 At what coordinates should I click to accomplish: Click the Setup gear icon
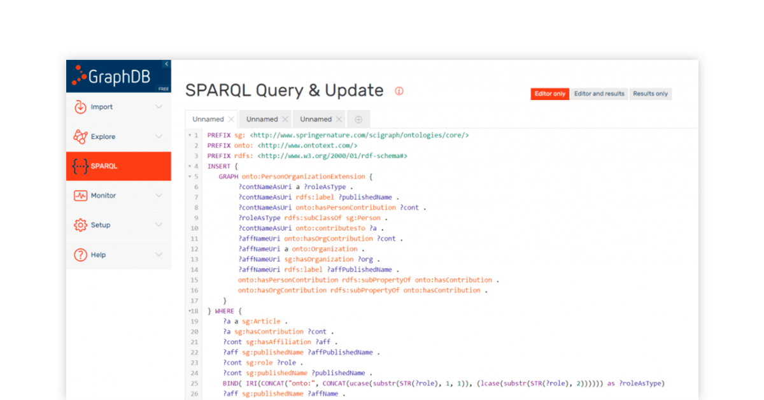80,225
